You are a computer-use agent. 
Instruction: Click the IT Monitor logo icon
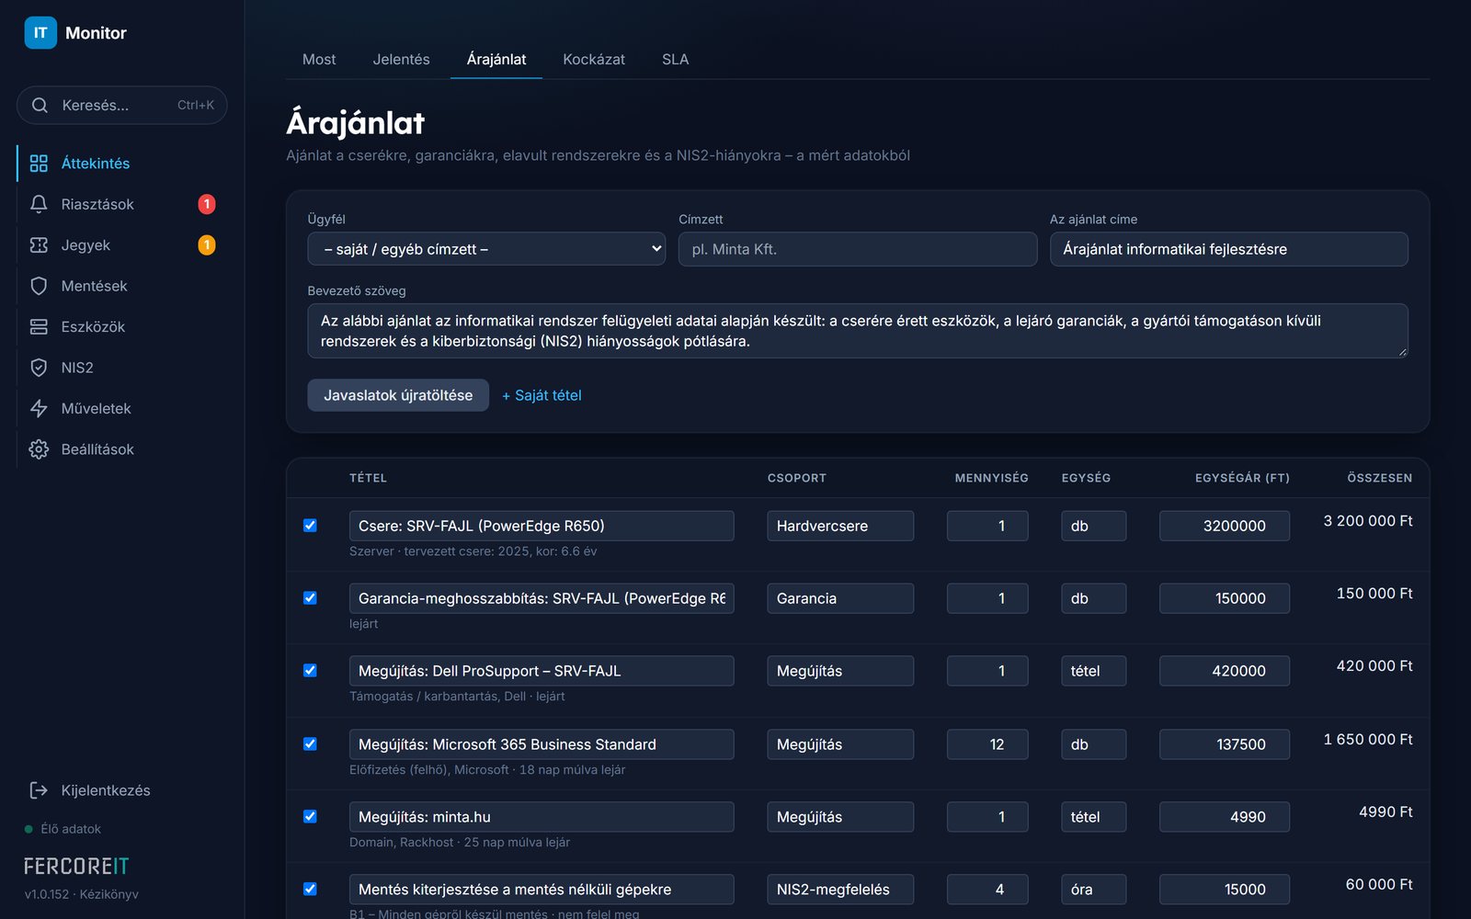[40, 33]
